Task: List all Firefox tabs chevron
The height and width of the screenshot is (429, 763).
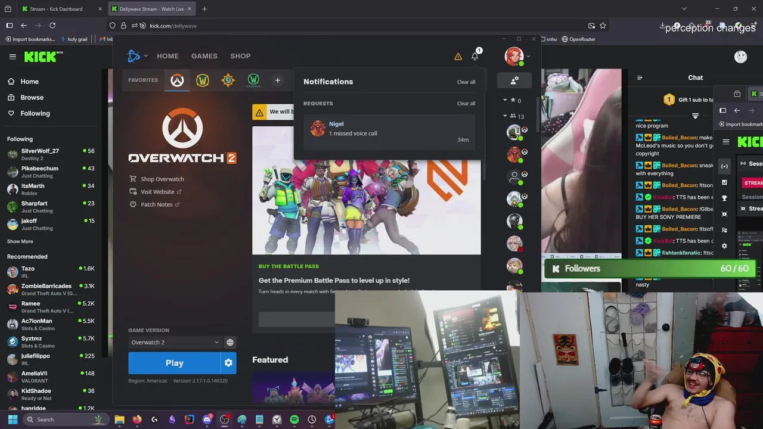Action: (x=684, y=9)
